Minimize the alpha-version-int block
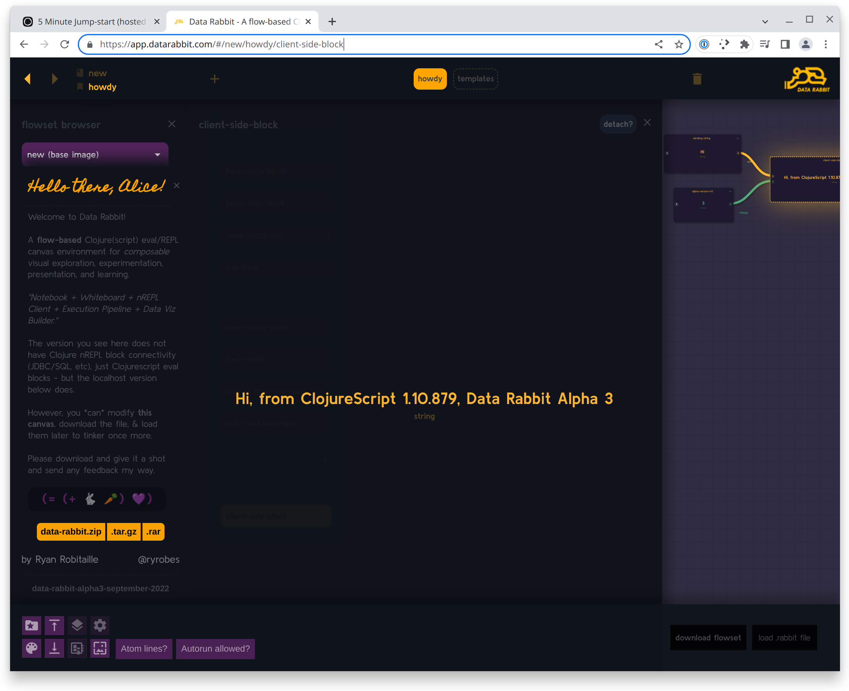Image resolution: width=849 pixels, height=691 pixels. point(730,192)
